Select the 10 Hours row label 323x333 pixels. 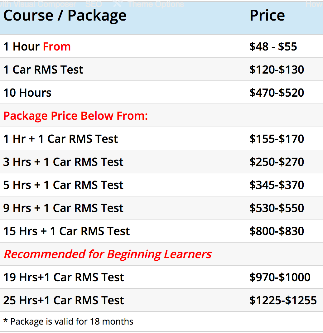coord(27,93)
